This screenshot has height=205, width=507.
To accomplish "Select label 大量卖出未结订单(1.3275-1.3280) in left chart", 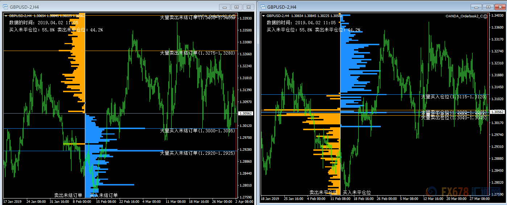I will [x=198, y=53].
